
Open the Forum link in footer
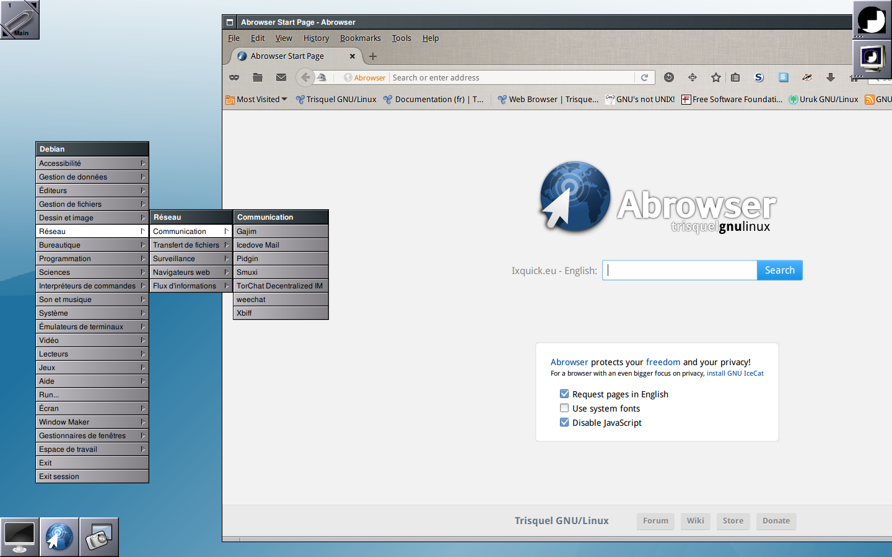coord(655,521)
